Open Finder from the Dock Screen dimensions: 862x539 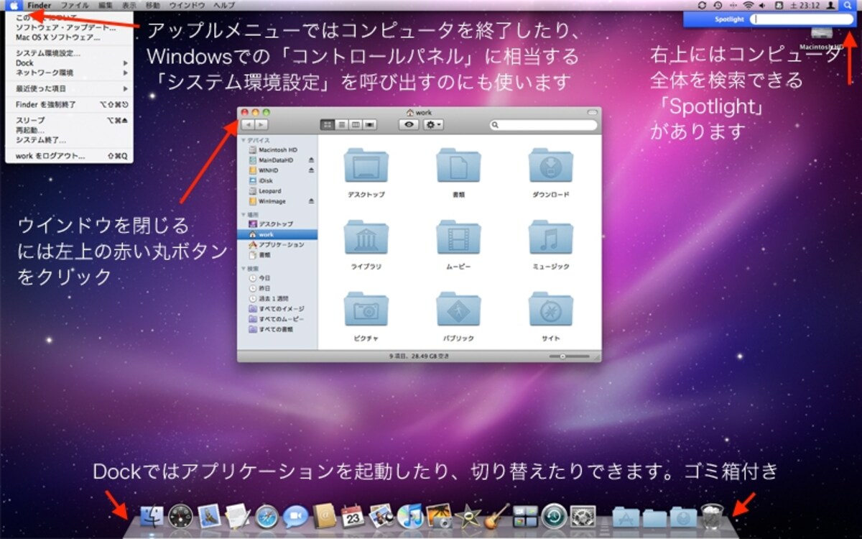153,517
